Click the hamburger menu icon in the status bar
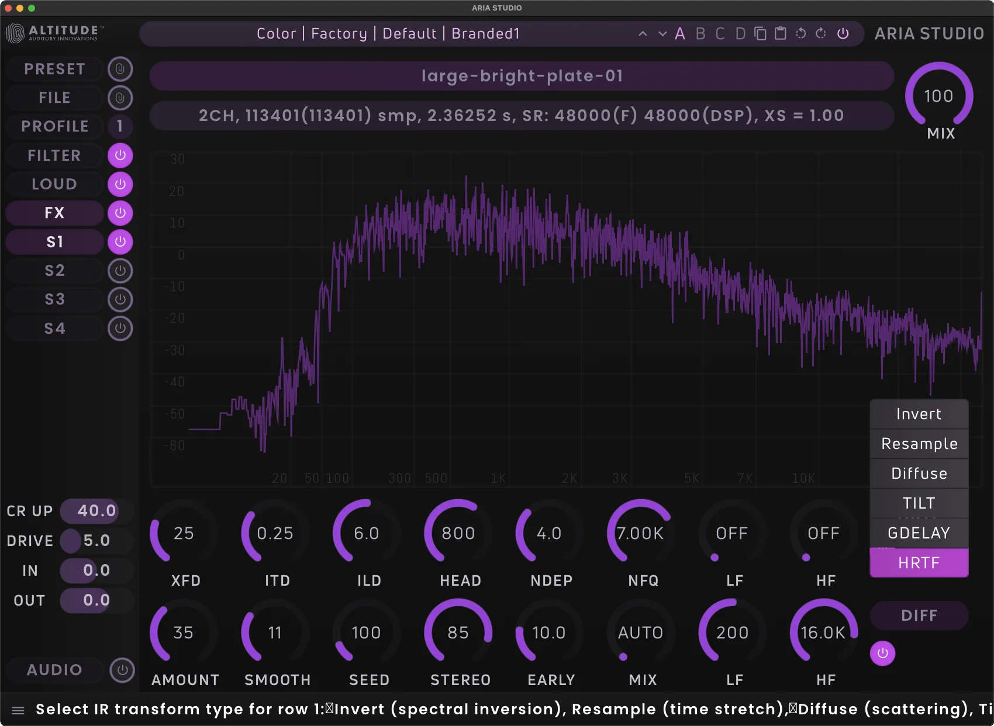This screenshot has height=726, width=994. coord(18,709)
